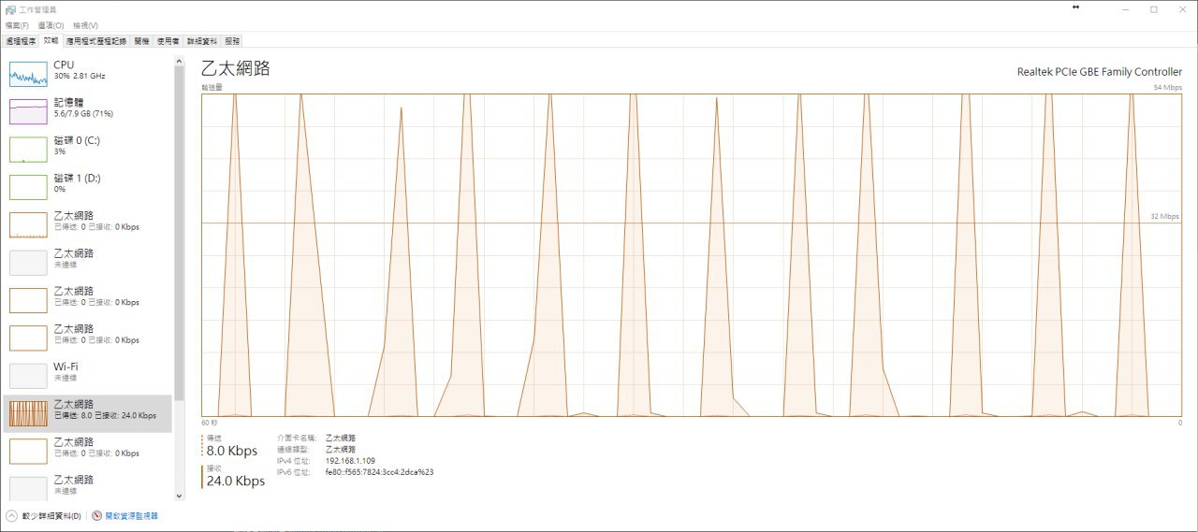1198x532 pixels.
Task: Switch to the 處理程序 tab
Action: [x=21, y=41]
